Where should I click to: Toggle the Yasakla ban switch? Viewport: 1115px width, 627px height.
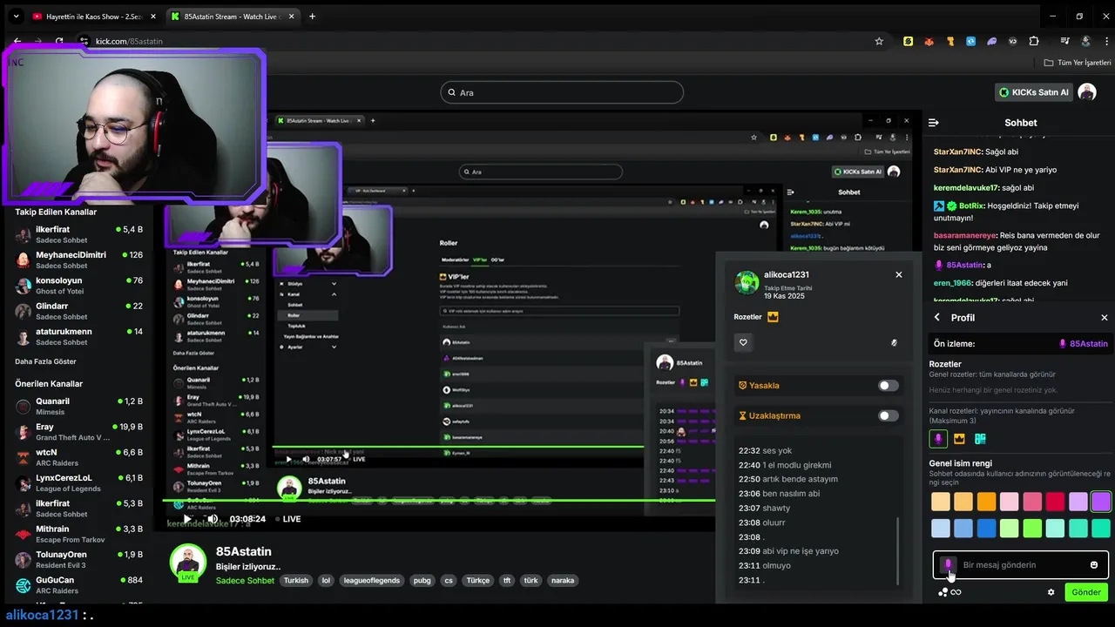pos(888,386)
